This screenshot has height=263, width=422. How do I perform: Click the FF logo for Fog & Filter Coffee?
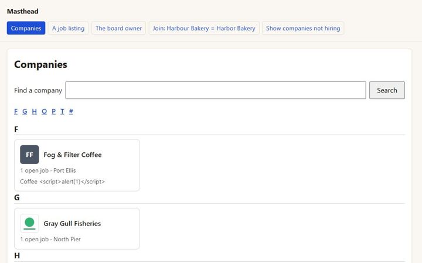[29, 155]
